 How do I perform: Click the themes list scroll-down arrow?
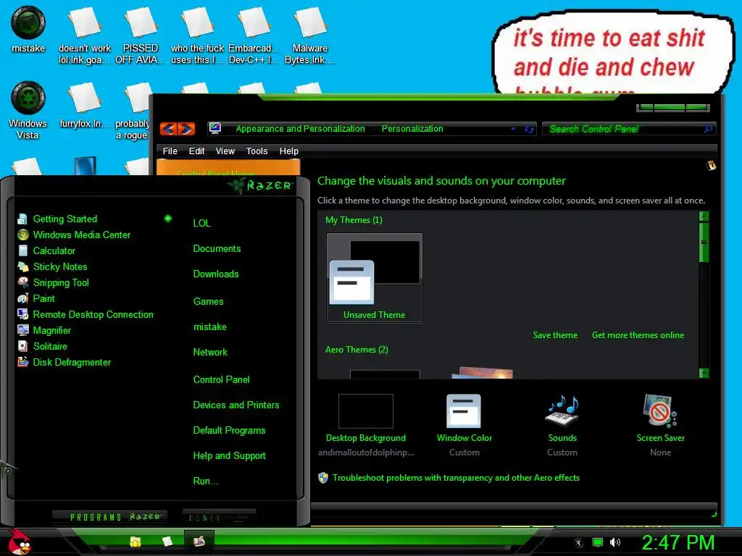704,373
